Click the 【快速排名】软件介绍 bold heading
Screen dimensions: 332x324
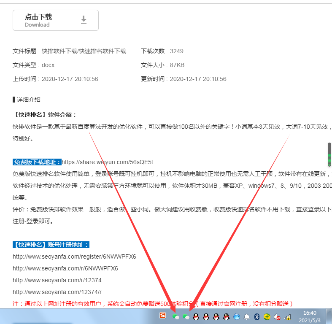(x=44, y=115)
